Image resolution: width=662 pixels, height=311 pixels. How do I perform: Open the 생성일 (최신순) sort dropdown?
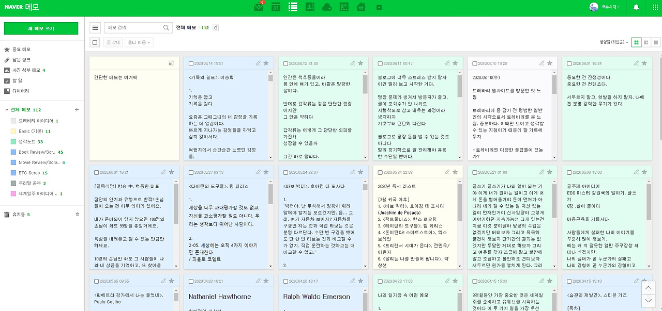click(x=614, y=42)
